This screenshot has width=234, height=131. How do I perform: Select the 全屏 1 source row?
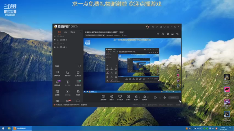pos(68,47)
